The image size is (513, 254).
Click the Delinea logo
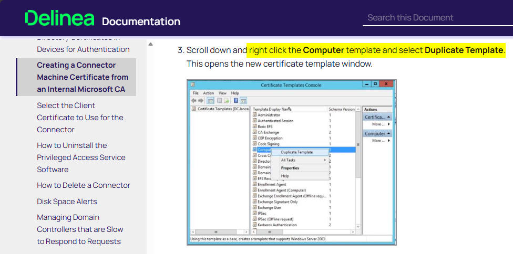coord(59,19)
